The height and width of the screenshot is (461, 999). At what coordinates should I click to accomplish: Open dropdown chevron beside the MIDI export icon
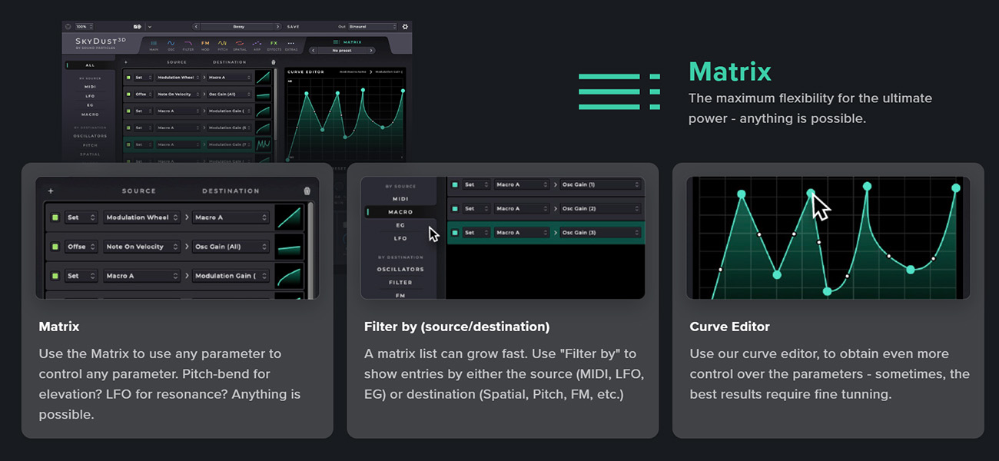coord(150,27)
